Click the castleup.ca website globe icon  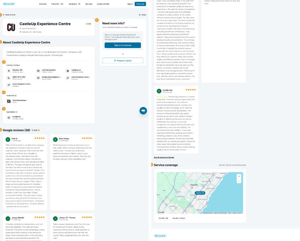click(68, 71)
